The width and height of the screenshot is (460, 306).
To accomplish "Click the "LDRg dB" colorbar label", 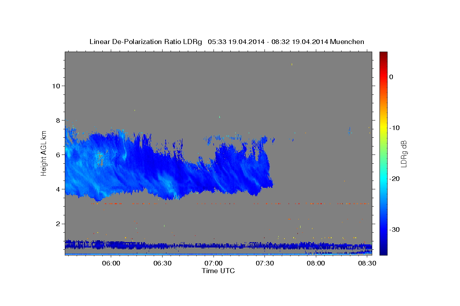I will pyautogui.click(x=404, y=154).
